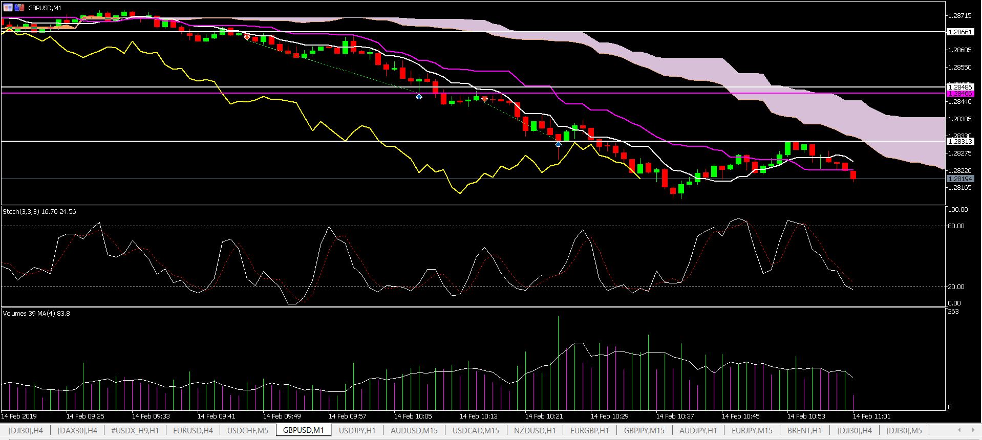
Task: Select the Stoch(3,3,3) indicator label
Action: 39,211
